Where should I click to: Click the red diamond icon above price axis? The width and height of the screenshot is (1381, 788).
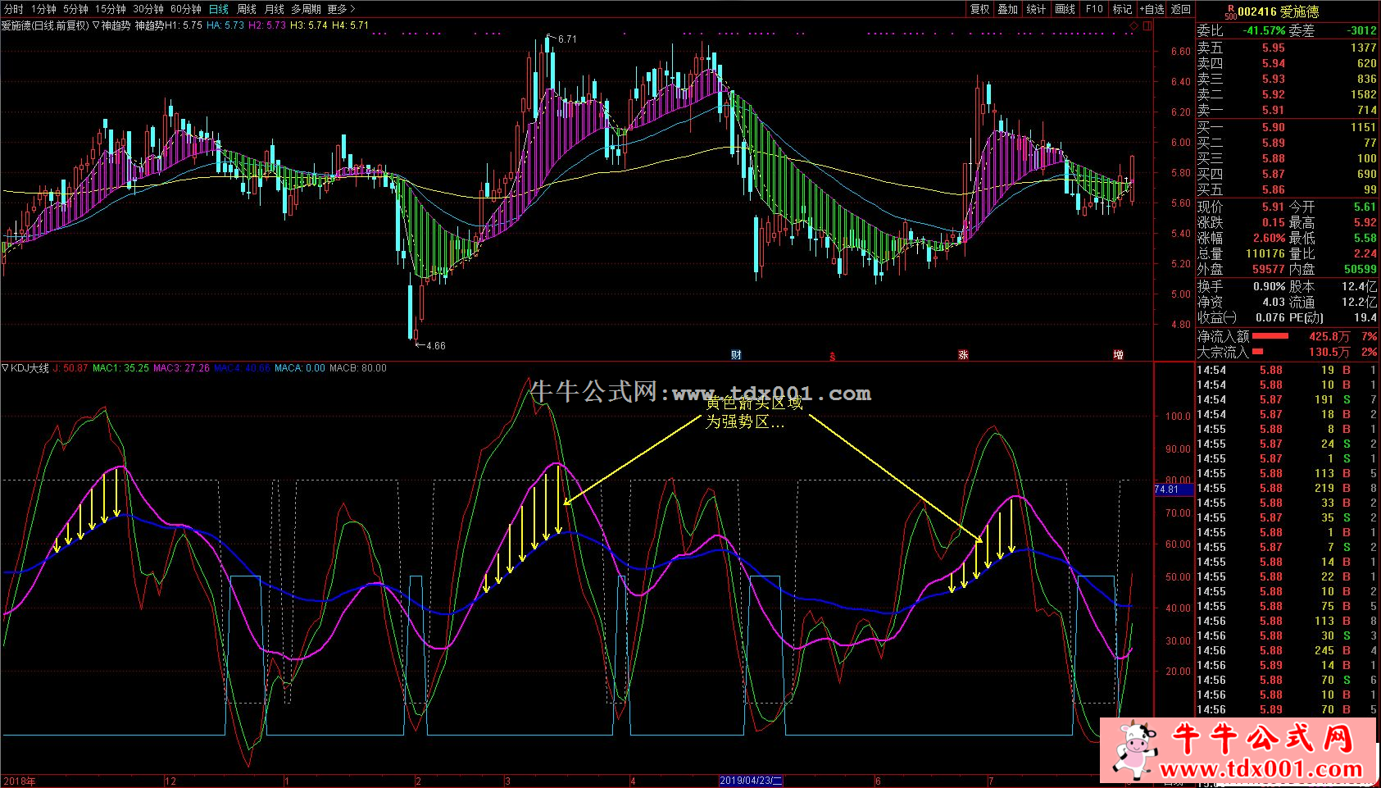(1134, 25)
